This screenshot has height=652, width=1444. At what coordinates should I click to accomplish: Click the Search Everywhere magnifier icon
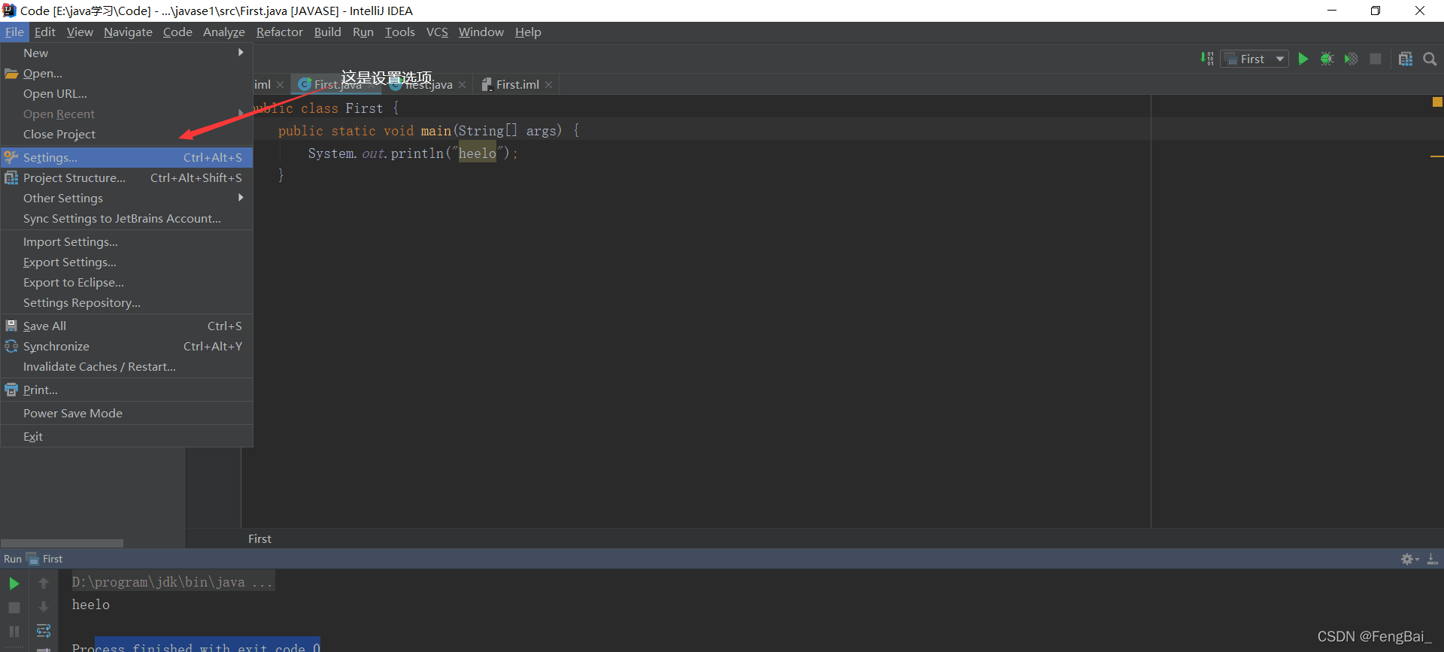1430,59
